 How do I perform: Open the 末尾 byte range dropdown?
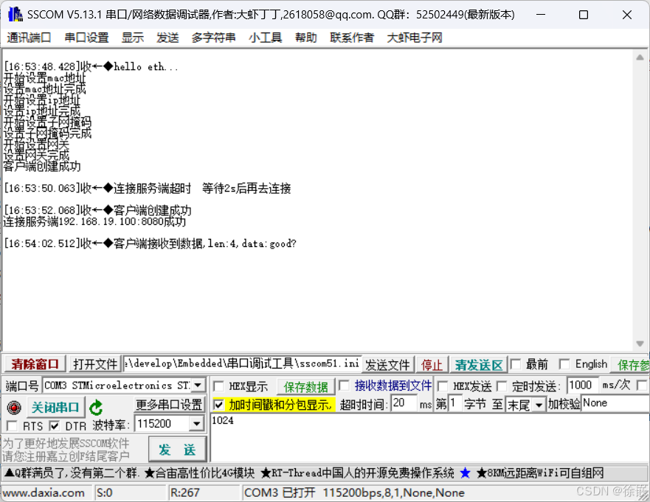coord(539,404)
